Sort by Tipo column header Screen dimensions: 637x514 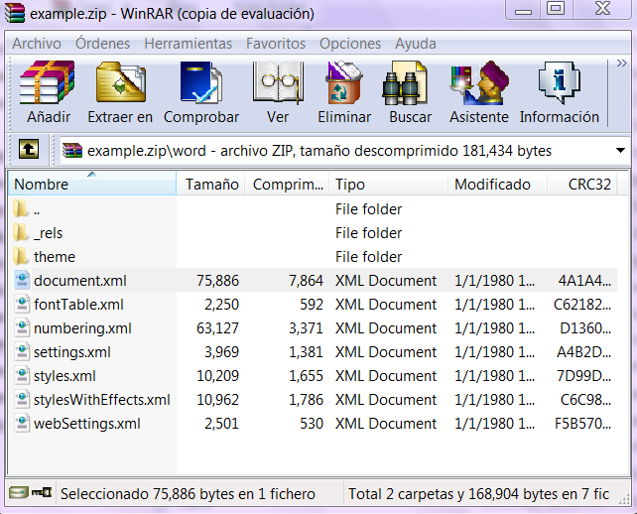388,184
